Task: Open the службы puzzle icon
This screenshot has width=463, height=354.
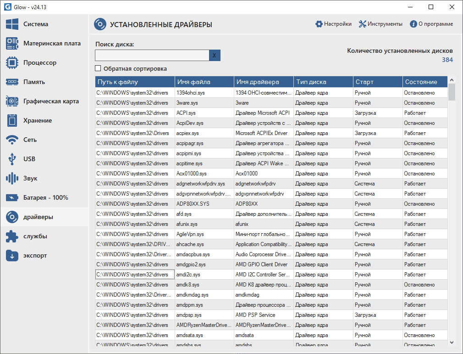Action: 12,236
